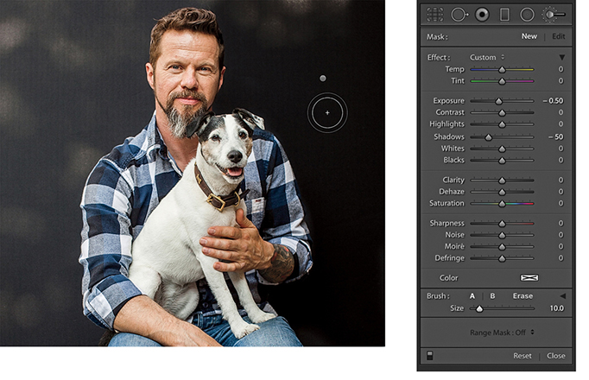Viewport: 589px width, 380px height.
Task: Expand the Brush options triangle
Action: point(562,296)
